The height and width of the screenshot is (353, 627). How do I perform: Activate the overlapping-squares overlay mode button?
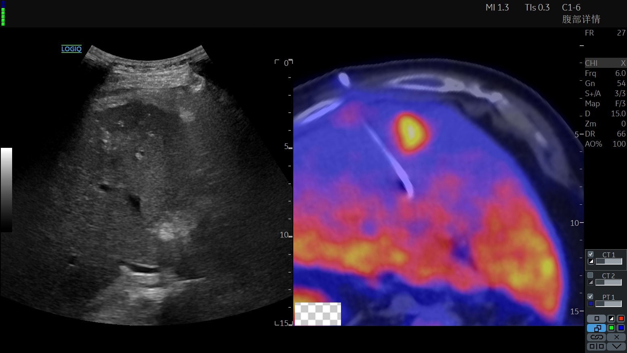(x=596, y=328)
